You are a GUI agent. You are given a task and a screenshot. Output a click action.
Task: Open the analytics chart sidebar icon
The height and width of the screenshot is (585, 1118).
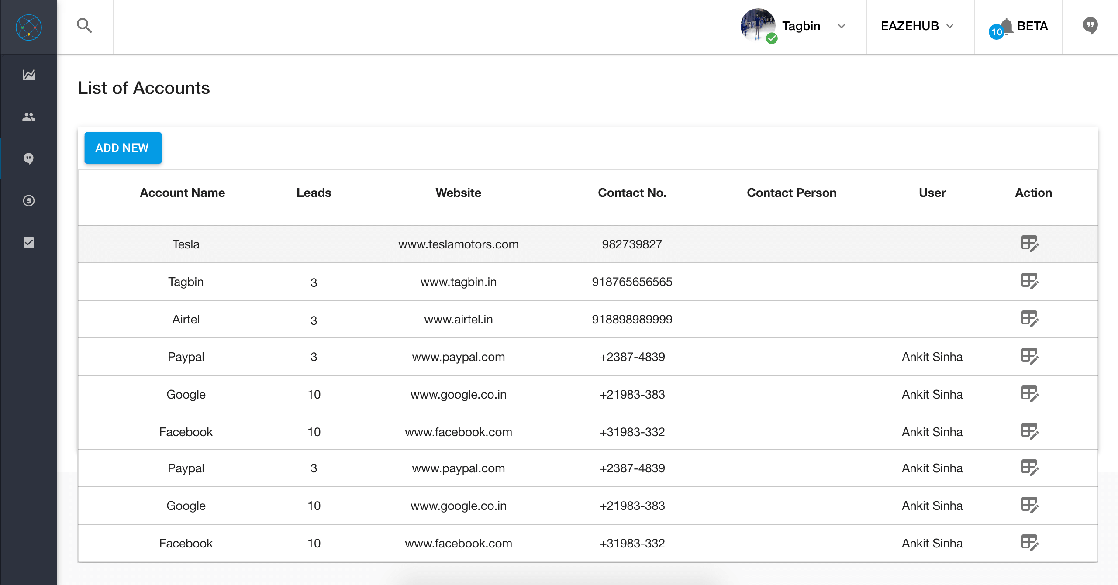[29, 75]
